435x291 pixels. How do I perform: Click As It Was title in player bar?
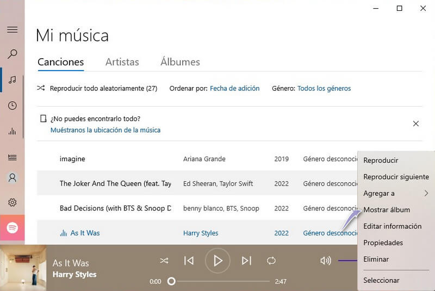(71, 263)
